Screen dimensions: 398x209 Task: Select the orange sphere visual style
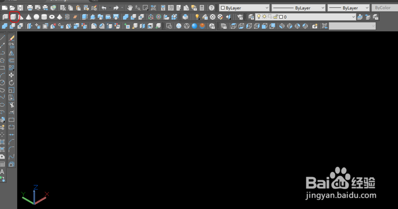pyautogui.click(x=202, y=26)
